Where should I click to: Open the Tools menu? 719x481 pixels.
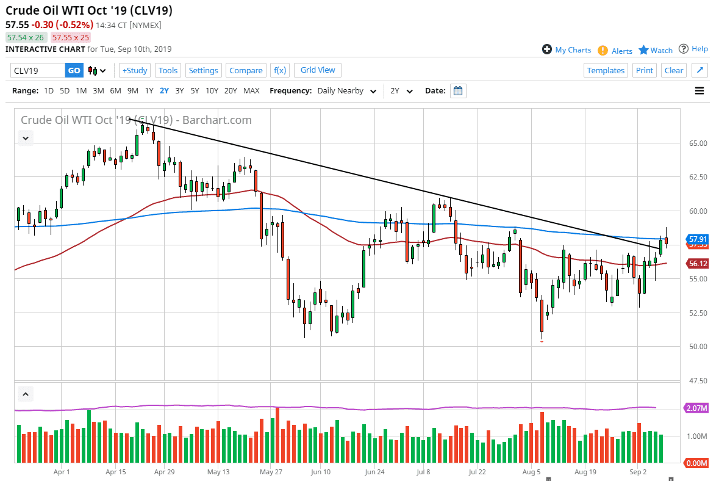[168, 70]
